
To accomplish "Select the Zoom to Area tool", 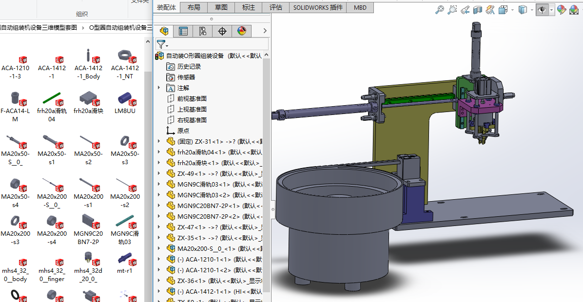I will 452,9.
